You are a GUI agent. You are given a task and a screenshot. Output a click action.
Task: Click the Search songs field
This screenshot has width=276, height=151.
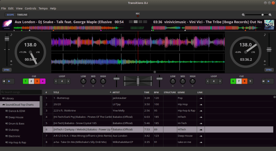click(20, 92)
